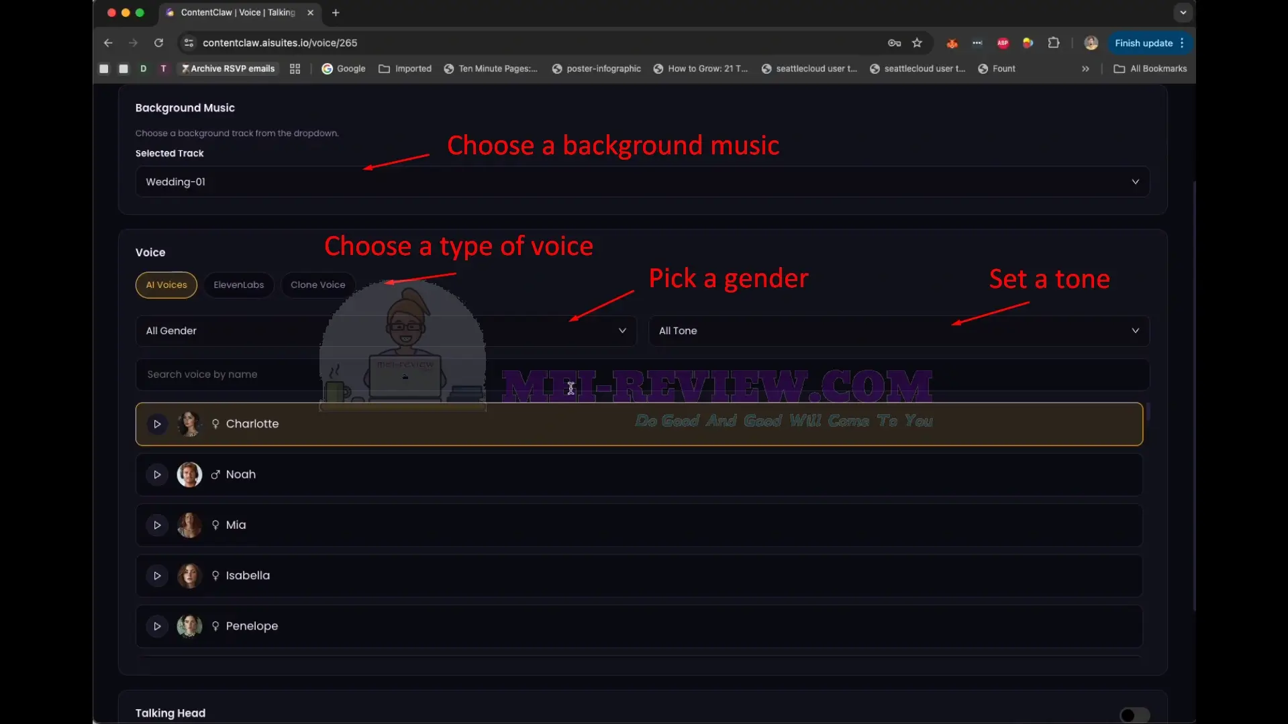This screenshot has width=1288, height=724.
Task: Select the Isabella voice row
Action: click(639, 576)
